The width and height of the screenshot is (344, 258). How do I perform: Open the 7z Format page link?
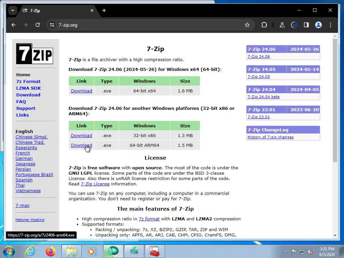click(x=28, y=82)
